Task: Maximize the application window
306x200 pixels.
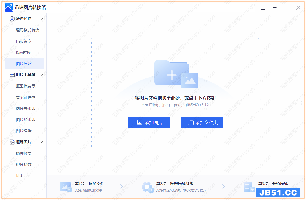Action: [x=286, y=8]
